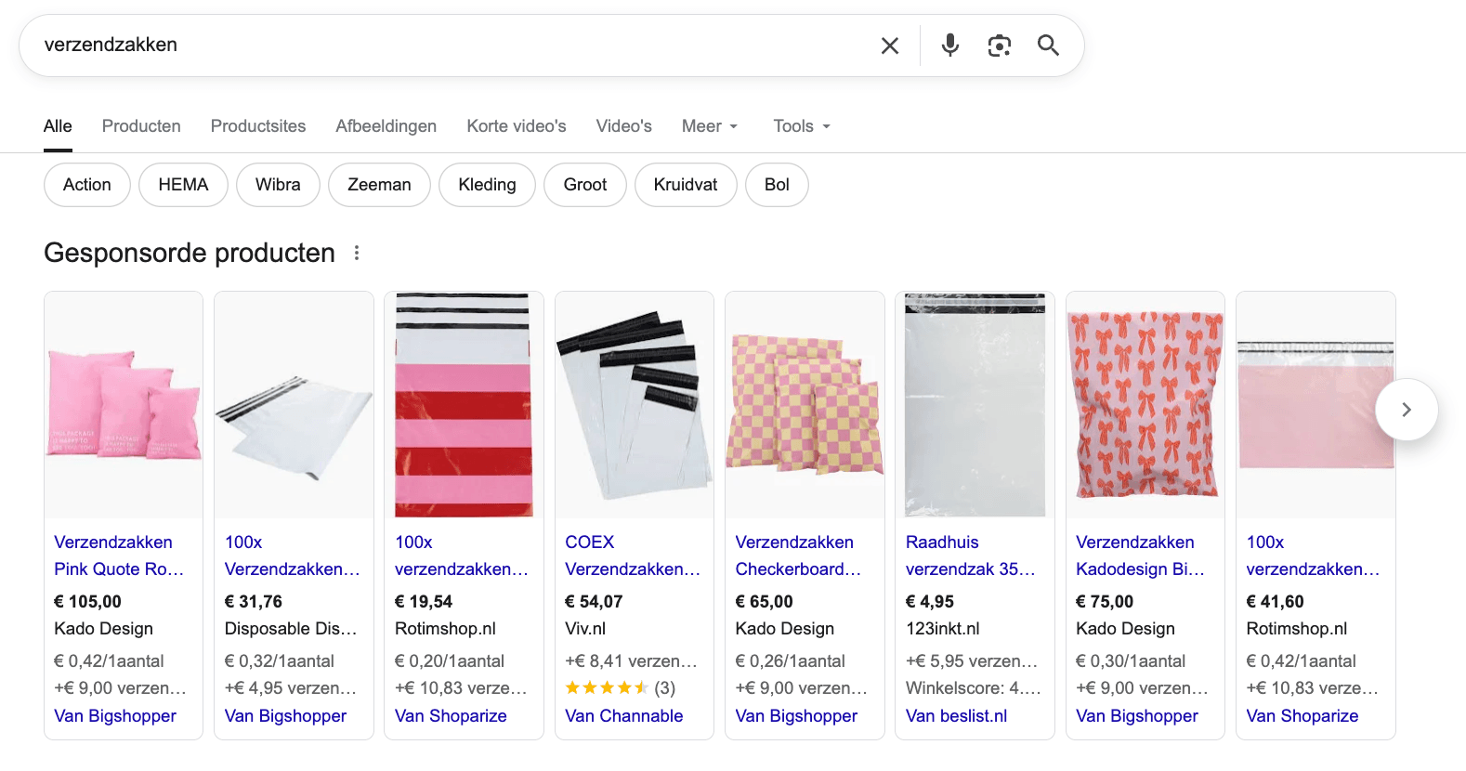Open 100x verzendzakken €41,60 product title
This screenshot has height=771, width=1466.
pyautogui.click(x=1314, y=555)
